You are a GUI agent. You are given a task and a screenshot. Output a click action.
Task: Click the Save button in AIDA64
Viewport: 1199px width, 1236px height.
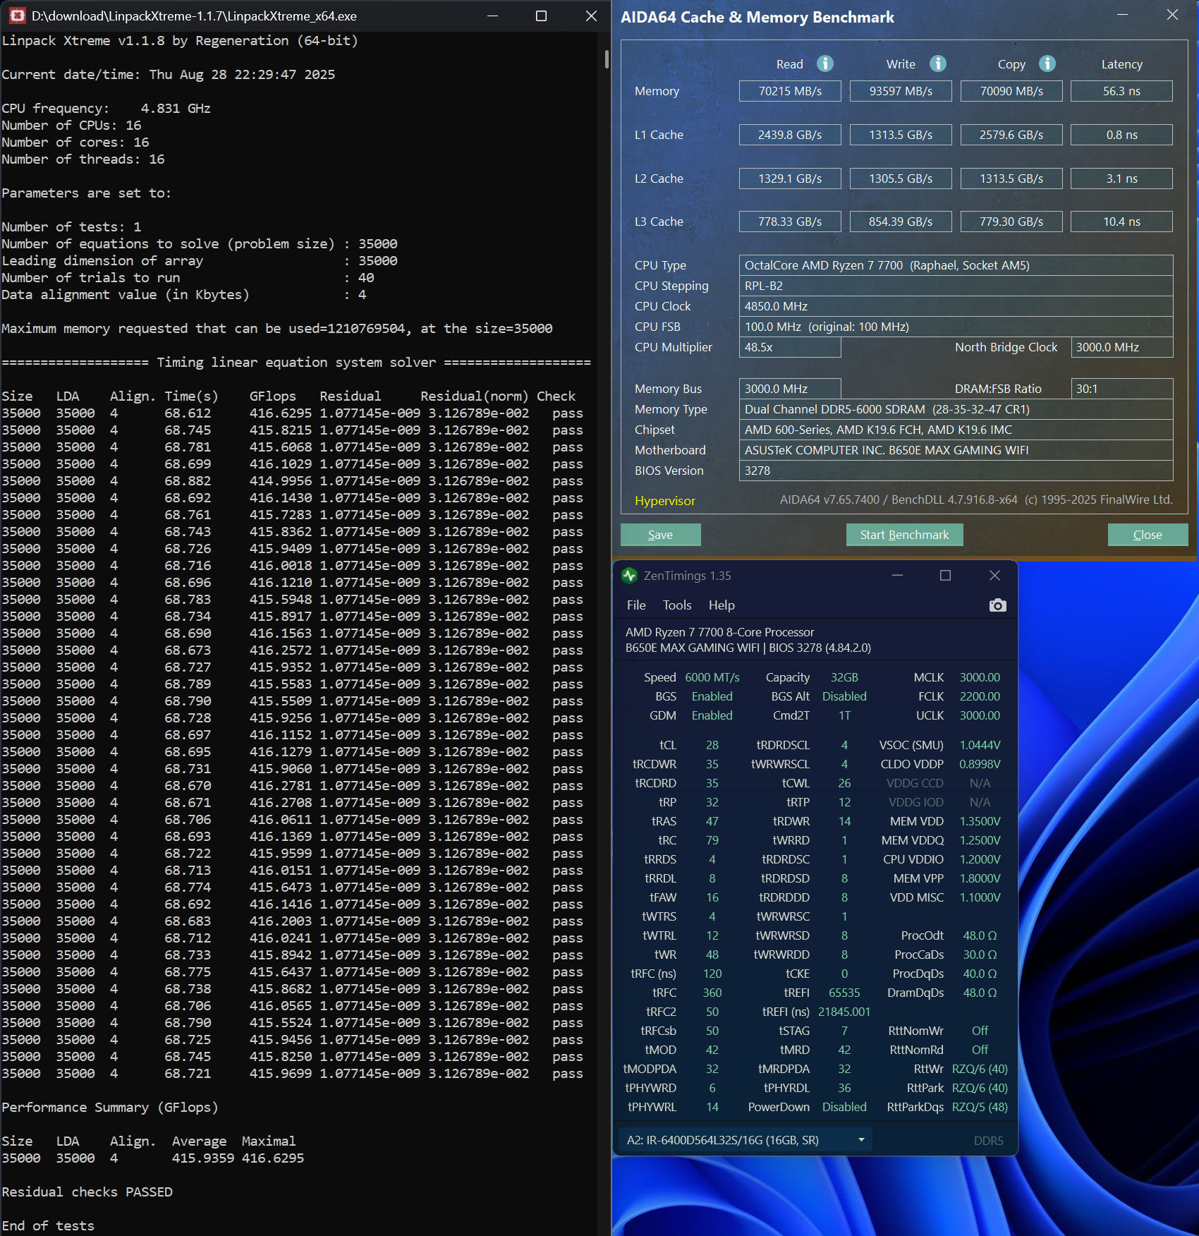660,535
